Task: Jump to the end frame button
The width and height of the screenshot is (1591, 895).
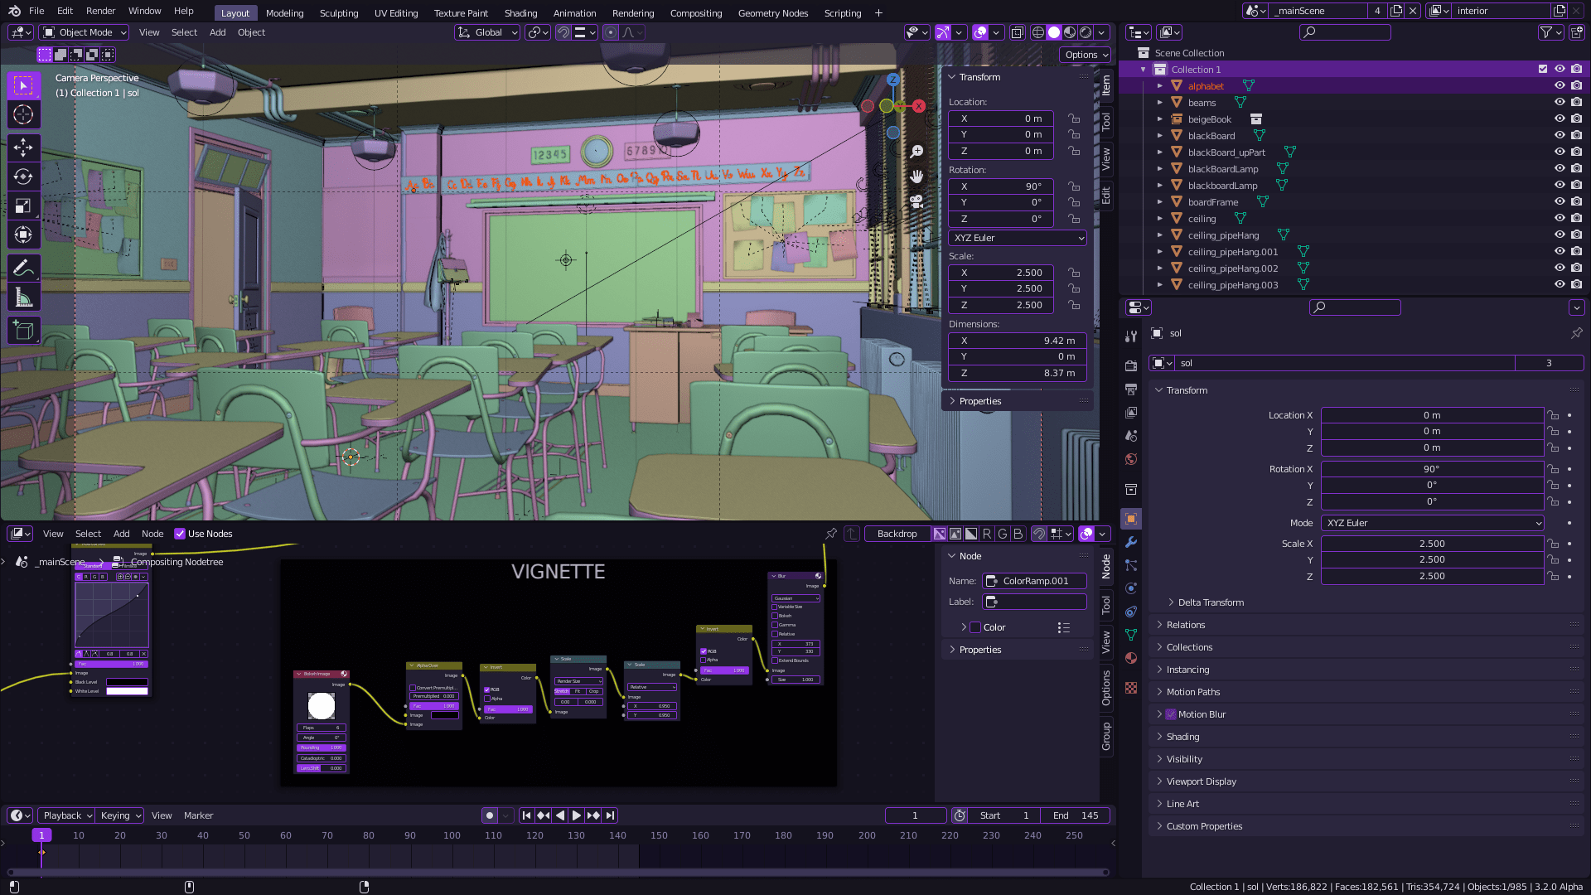Action: [611, 815]
